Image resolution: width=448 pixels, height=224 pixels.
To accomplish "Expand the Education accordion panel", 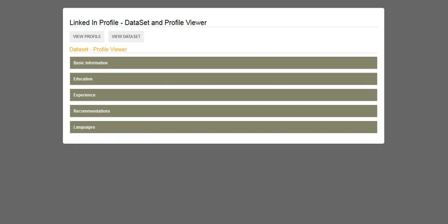I will pos(223,79).
